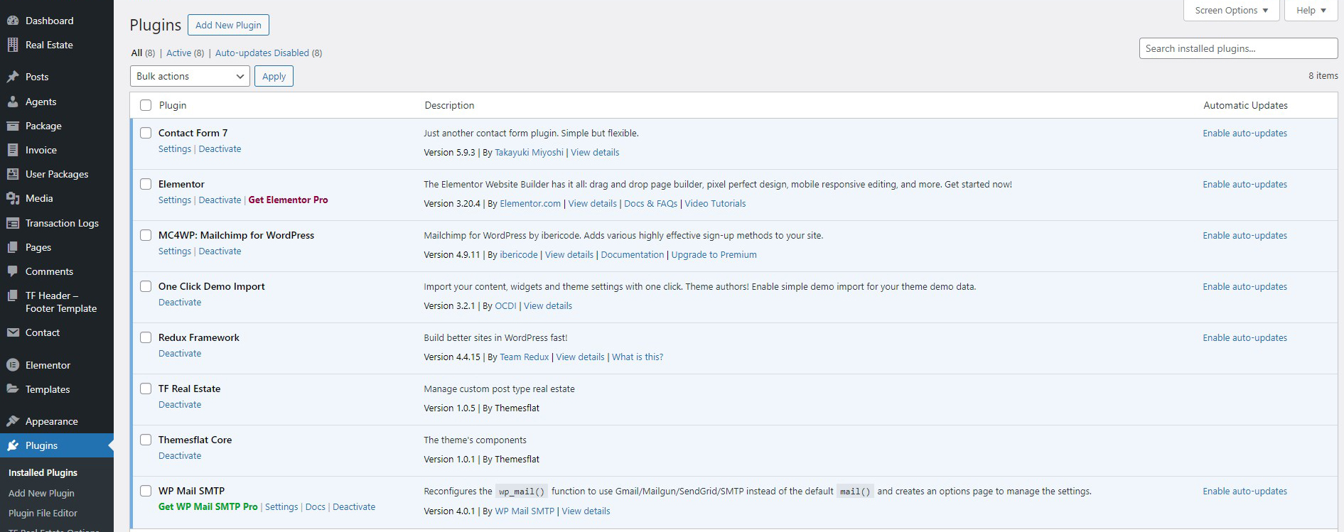Enable auto-updates for Redux Framework
This screenshot has height=532, width=1344.
point(1244,337)
